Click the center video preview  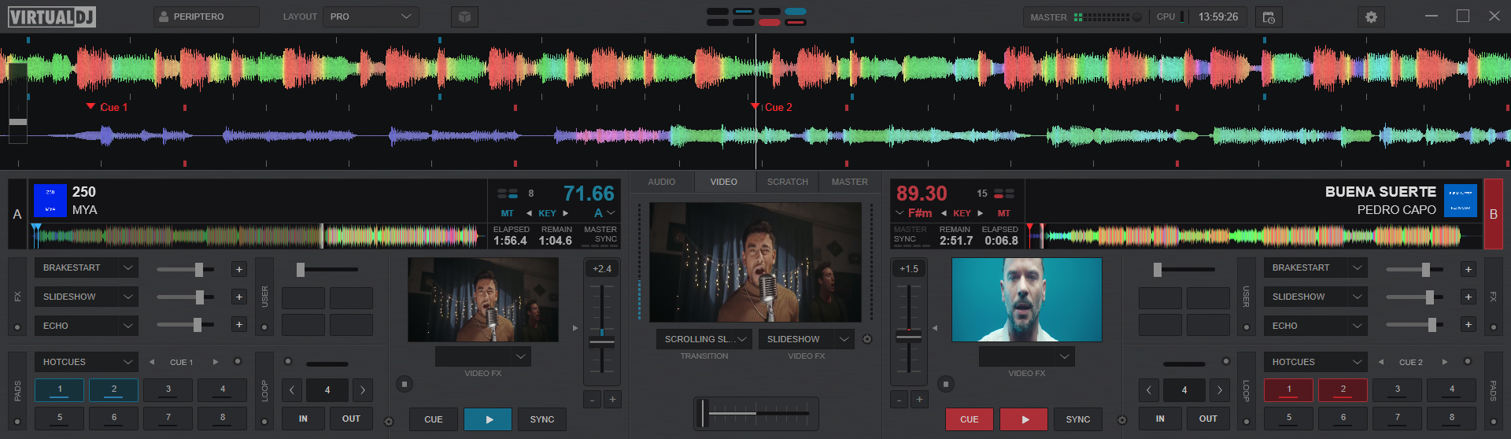coord(755,262)
